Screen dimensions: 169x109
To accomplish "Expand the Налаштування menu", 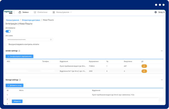I will 62,12.
